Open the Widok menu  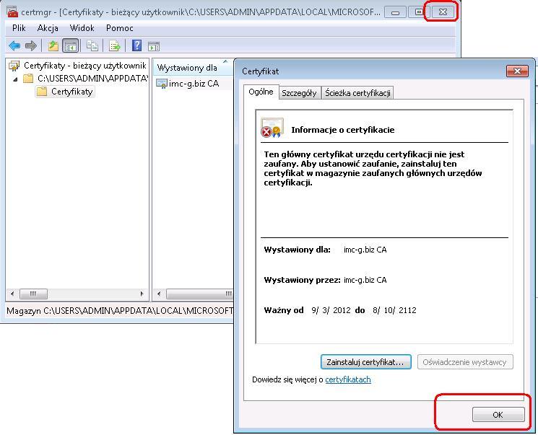(82, 28)
